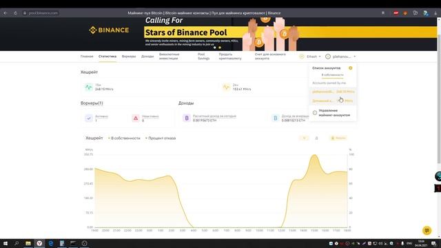
Task: Click today's estimated income icon
Action: (187, 118)
